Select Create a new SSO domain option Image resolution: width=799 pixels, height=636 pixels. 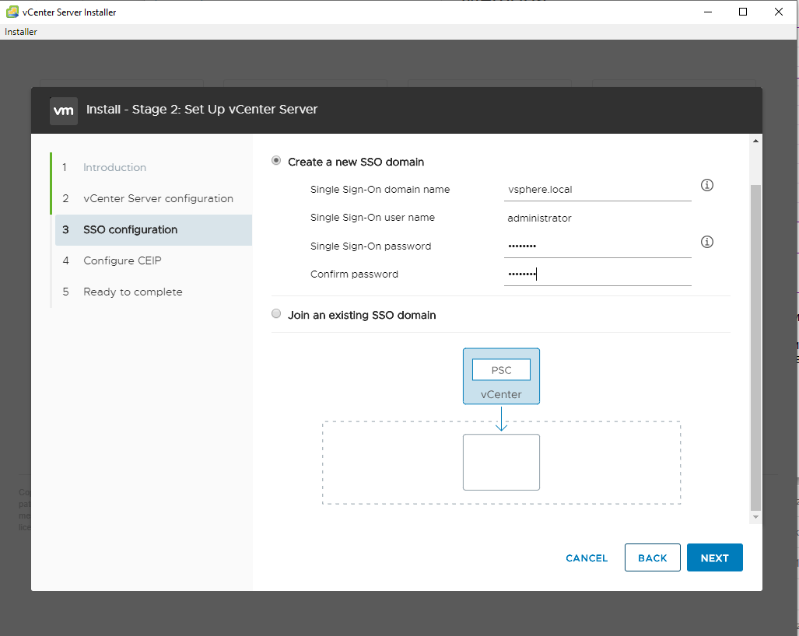point(276,161)
